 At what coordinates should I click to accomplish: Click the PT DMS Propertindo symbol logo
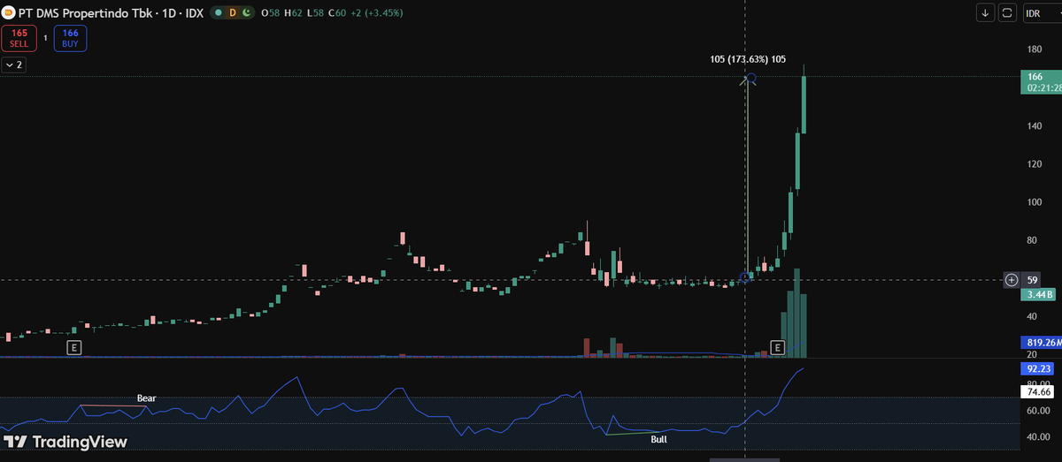pos(8,12)
